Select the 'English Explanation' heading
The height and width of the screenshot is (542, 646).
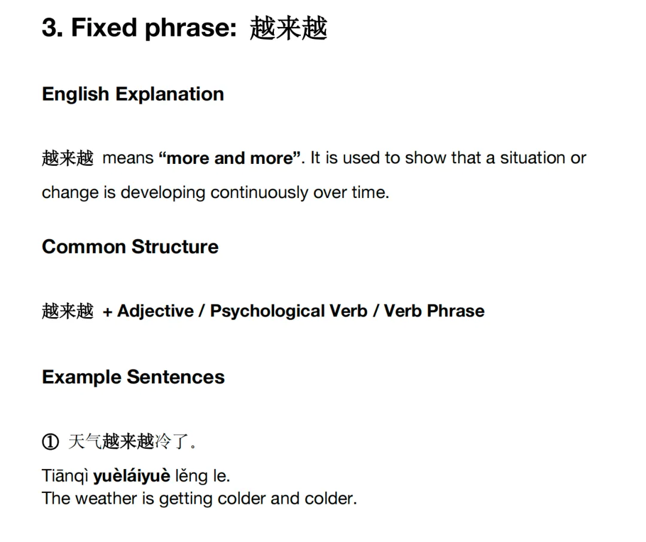[x=133, y=95]
